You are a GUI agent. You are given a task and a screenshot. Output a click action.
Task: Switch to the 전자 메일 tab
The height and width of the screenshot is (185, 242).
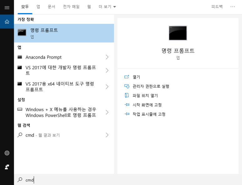(71, 7)
